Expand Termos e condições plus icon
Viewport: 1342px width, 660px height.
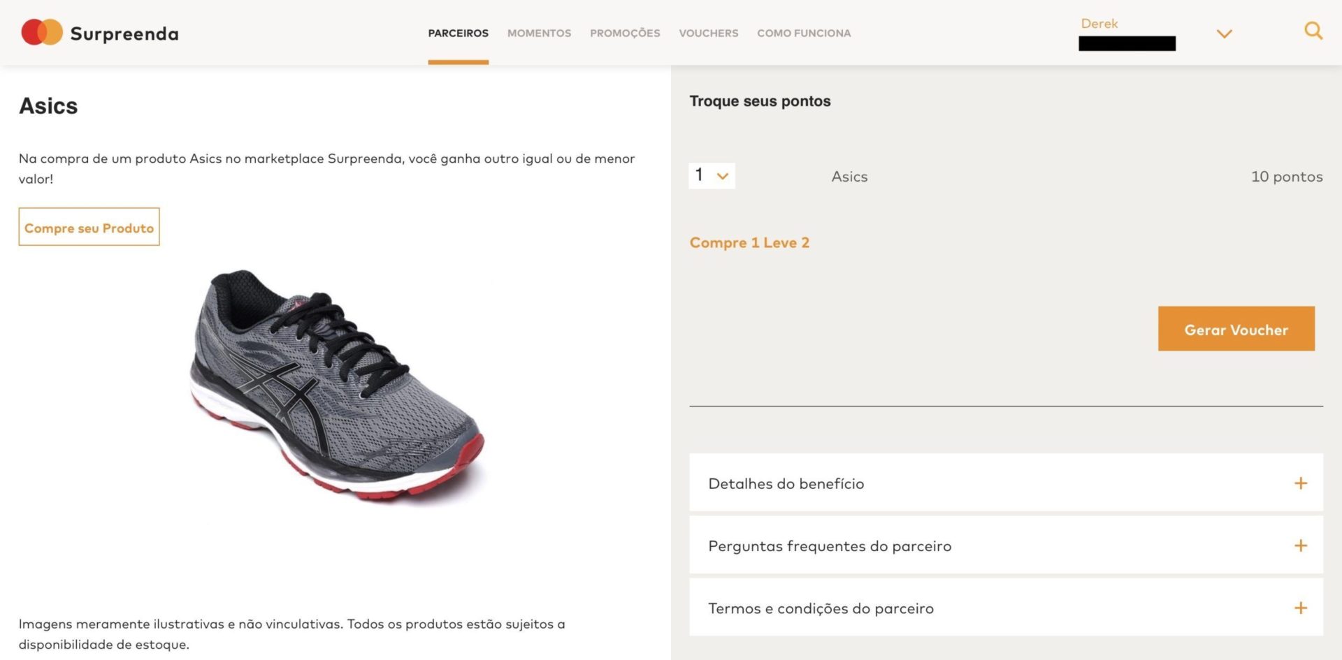point(1300,608)
